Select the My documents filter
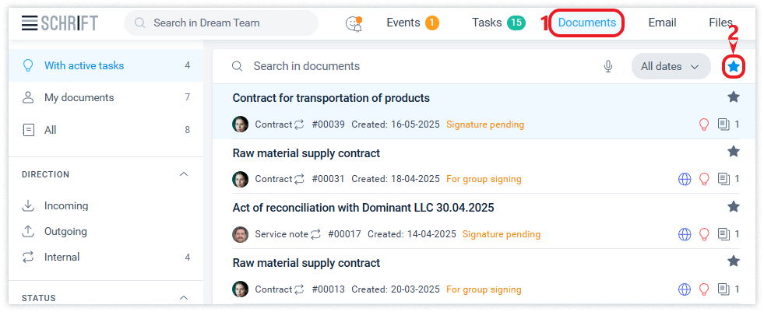 [x=79, y=97]
